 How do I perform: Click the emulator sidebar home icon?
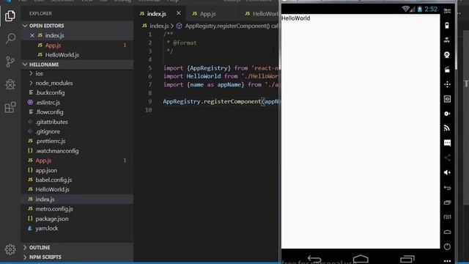[447, 232]
